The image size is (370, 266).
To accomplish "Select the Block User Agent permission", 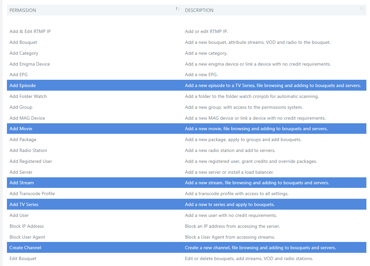I will click(187, 237).
